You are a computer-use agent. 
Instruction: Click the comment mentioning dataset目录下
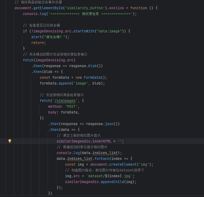pyautogui.click(x=105, y=170)
